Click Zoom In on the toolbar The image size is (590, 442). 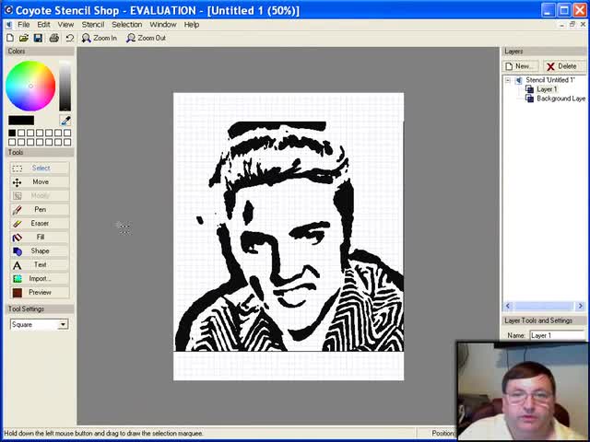100,38
